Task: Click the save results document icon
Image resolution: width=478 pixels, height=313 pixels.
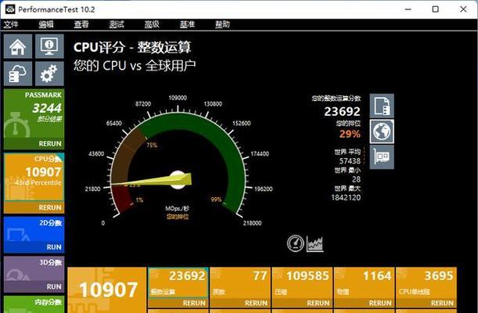Action: tap(382, 106)
